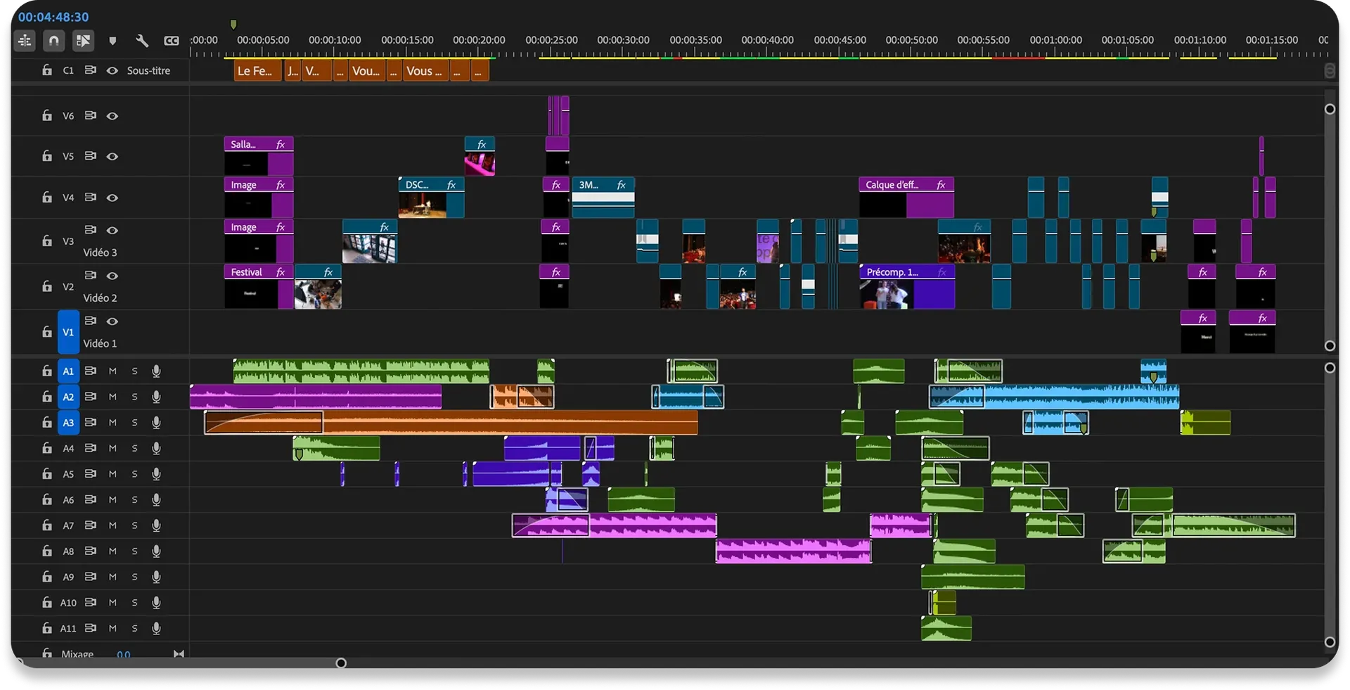
Task: Toggle sync lock on Sous-titre track
Action: click(91, 70)
